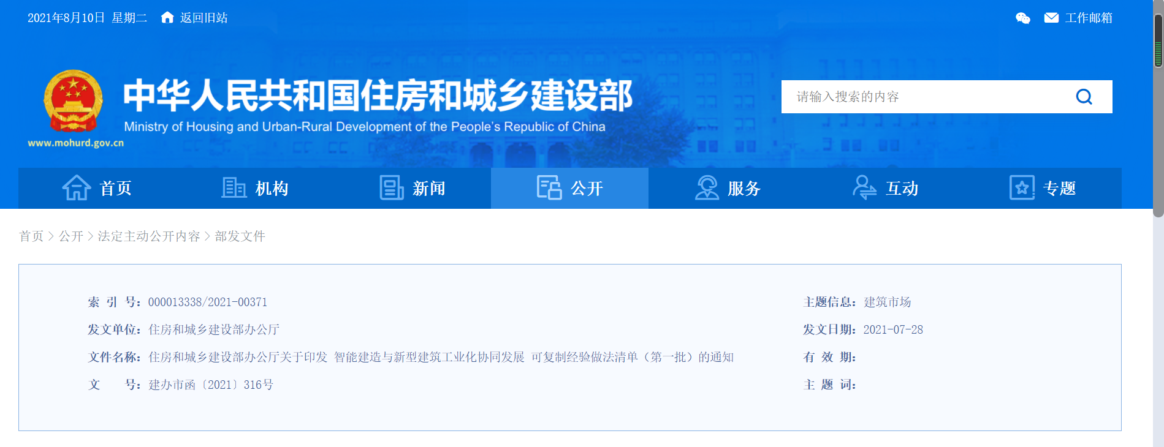This screenshot has height=447, width=1164.
Task: Click the magnifier search icon
Action: 1084,97
